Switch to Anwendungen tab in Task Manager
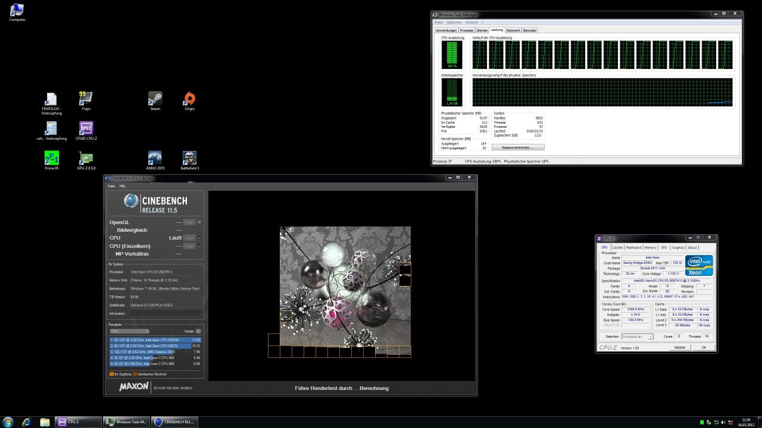This screenshot has width=762, height=428. click(446, 30)
